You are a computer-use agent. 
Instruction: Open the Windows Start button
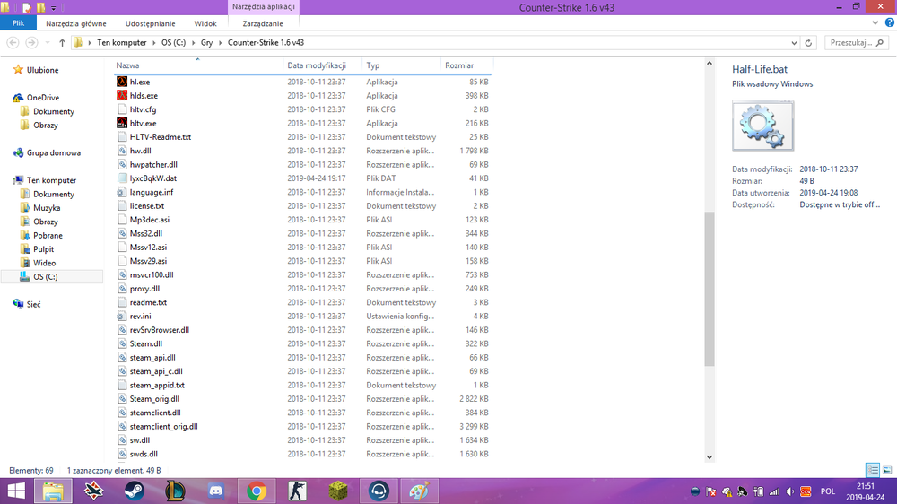(x=16, y=491)
